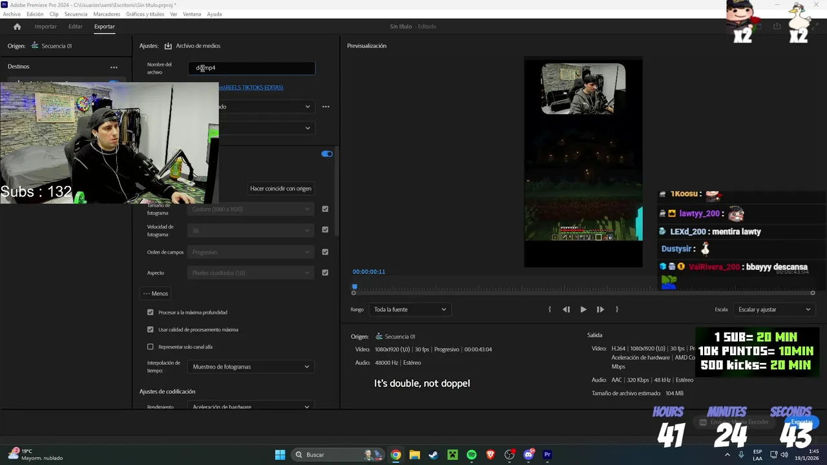Switch to the Editar tab

(x=76, y=26)
